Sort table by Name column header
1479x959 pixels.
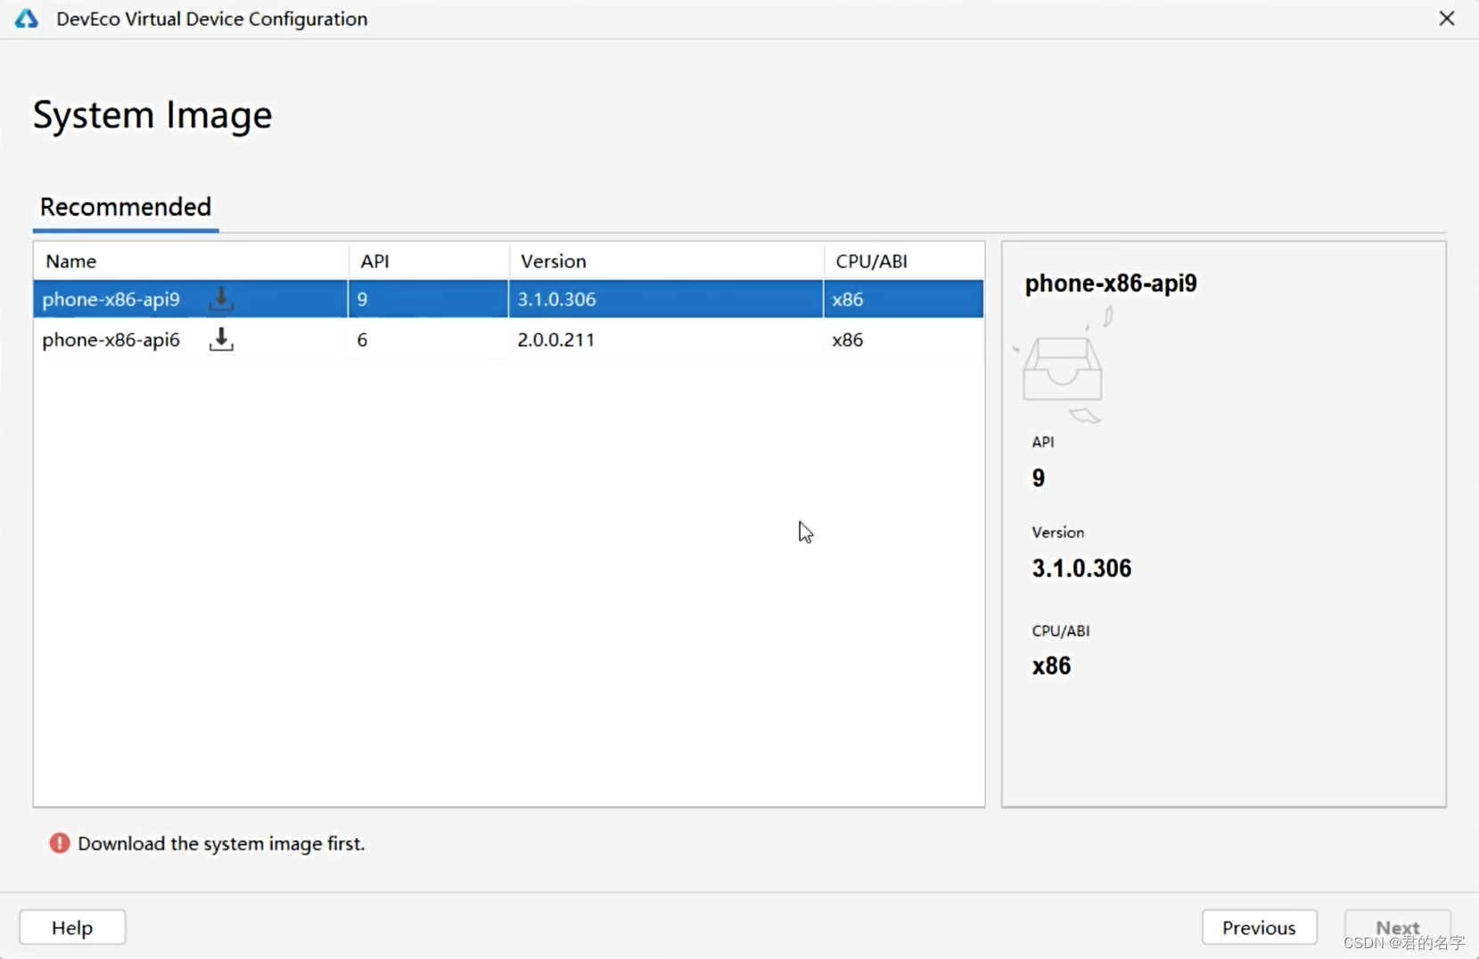pos(191,261)
